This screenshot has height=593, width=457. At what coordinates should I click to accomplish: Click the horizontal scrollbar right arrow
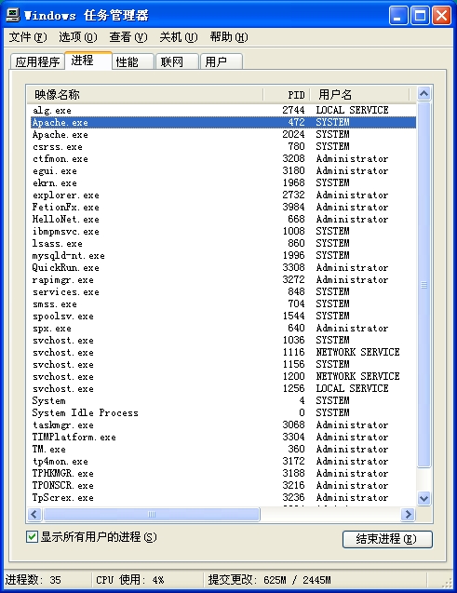pyautogui.click(x=408, y=514)
